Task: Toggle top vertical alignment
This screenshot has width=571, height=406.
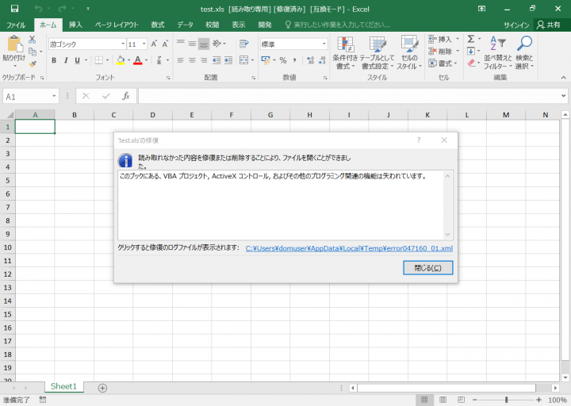Action: [x=181, y=44]
